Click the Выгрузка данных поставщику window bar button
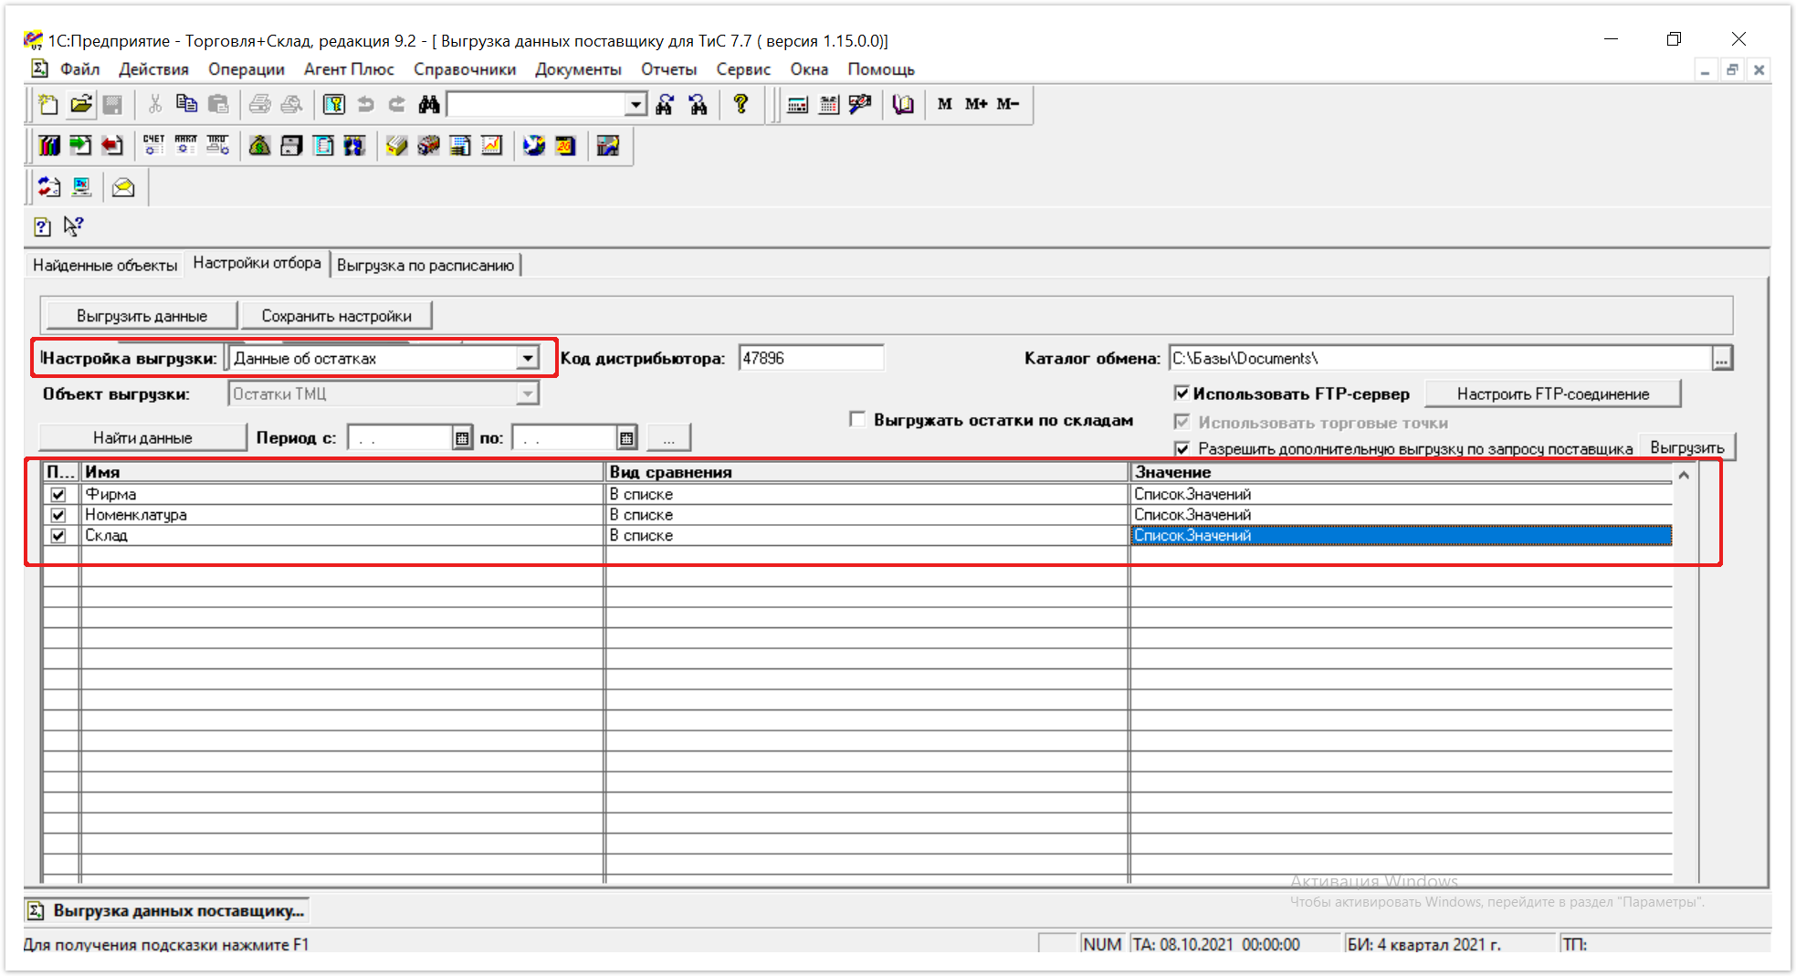Viewport: 1796px width, 976px height. (x=166, y=910)
